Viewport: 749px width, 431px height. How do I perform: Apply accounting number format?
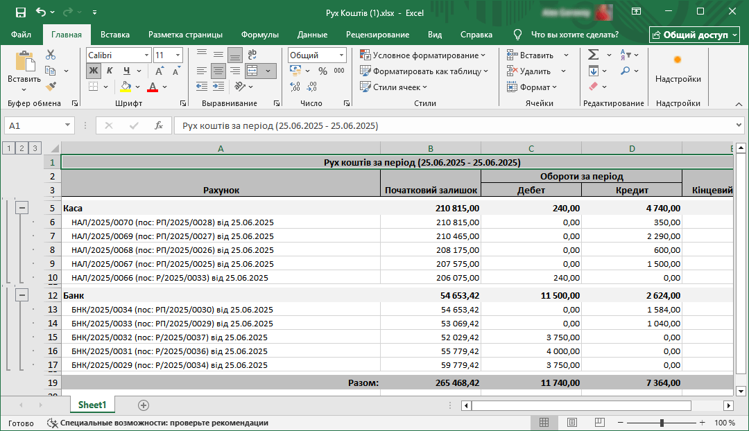click(x=295, y=71)
